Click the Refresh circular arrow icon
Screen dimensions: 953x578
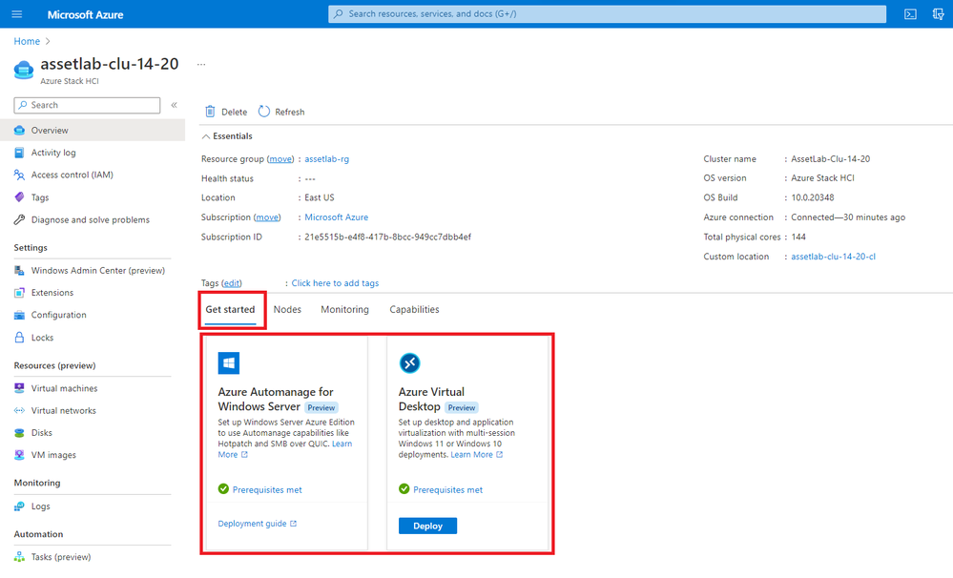[x=264, y=112]
